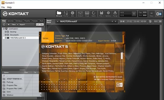Screen dimensions: 164x100
Task: Click the rack vertical scrollbar
Action: click(161, 62)
